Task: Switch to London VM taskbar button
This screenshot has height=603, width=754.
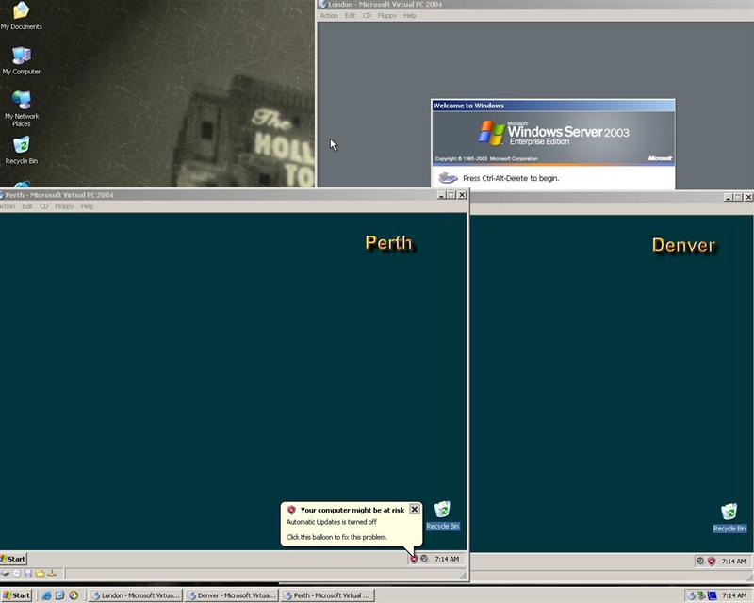Action: (136, 595)
